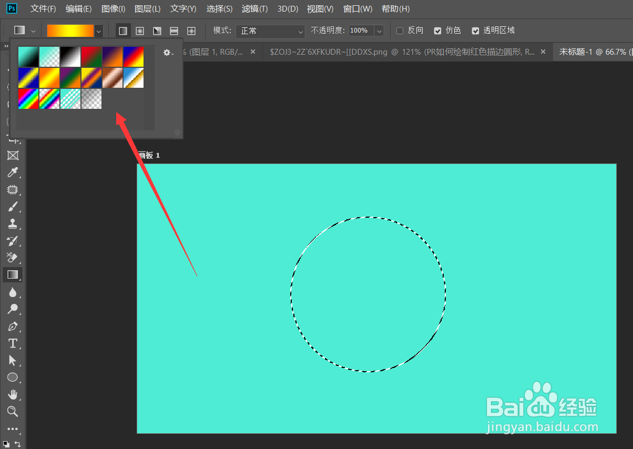Uncheck the 透明区域 checkbox
Viewport: 633px width, 449px height.
coord(475,30)
